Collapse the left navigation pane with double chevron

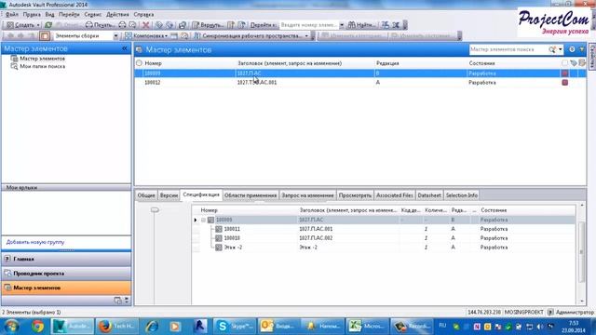tap(125, 48)
